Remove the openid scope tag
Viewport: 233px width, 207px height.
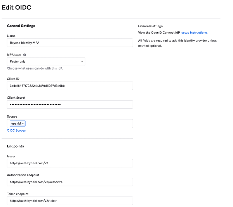23,124
